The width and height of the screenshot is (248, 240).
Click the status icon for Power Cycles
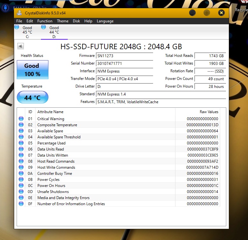pos(21,179)
